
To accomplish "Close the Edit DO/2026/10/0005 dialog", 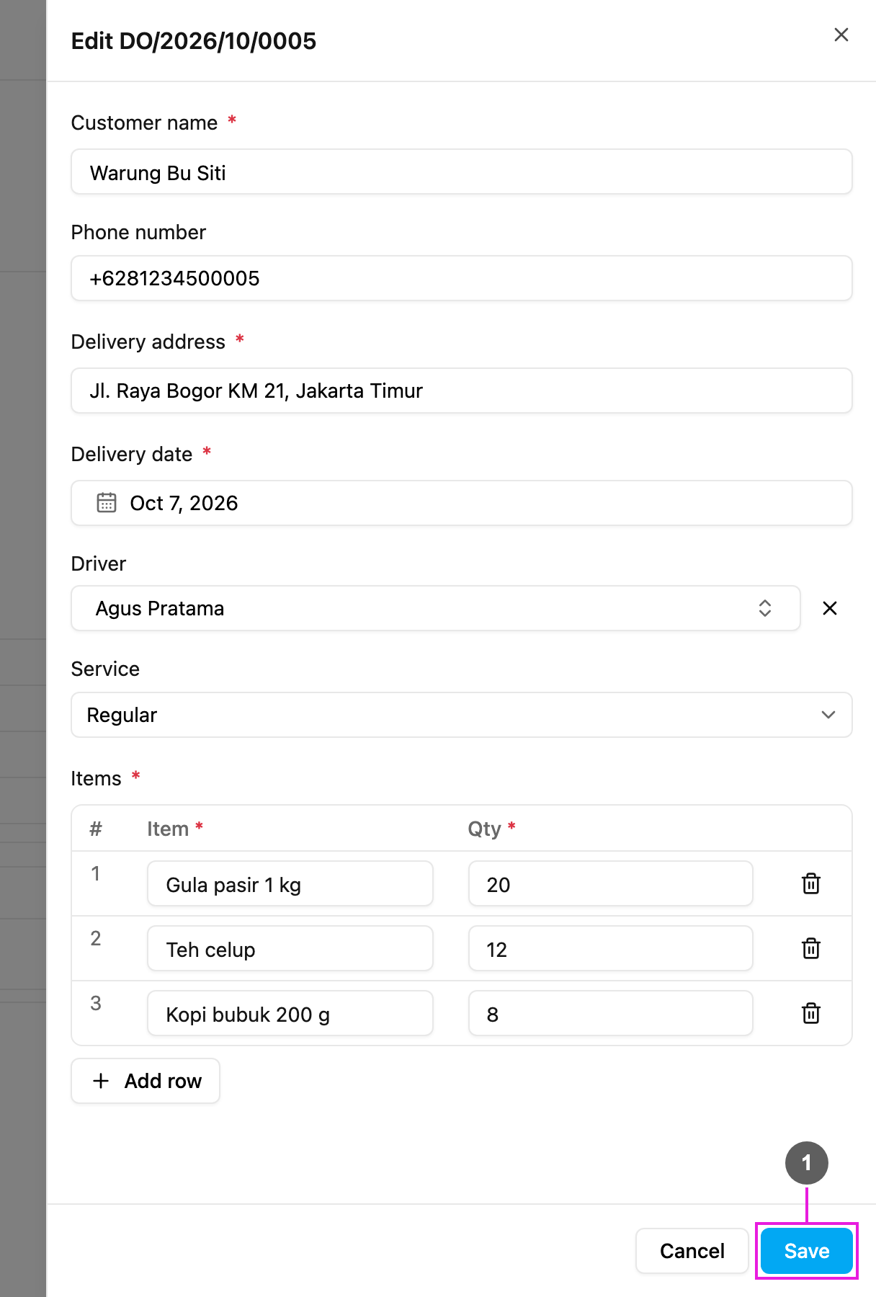I will (x=841, y=35).
